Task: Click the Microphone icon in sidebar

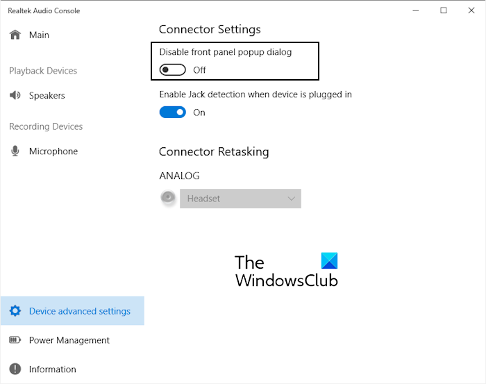Action: pos(15,151)
